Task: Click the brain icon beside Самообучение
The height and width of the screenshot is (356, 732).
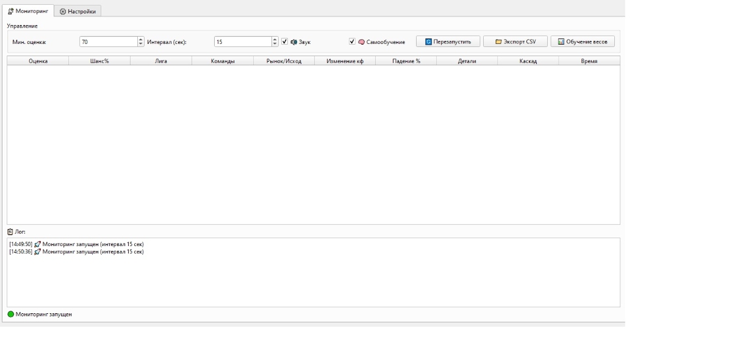Action: pos(361,42)
